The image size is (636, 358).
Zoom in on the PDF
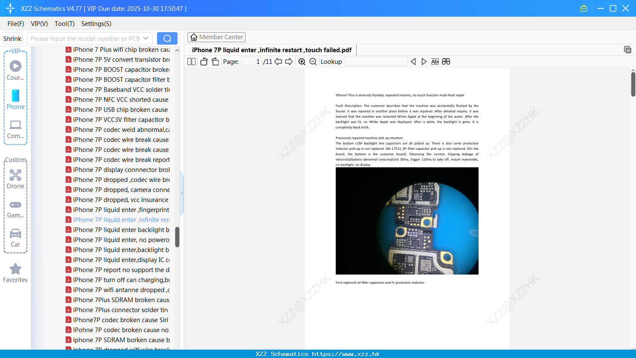302,61
